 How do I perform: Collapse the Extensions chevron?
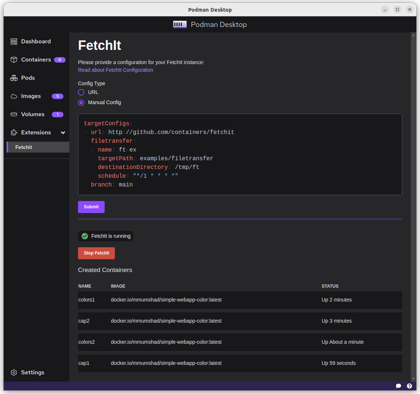tap(63, 133)
